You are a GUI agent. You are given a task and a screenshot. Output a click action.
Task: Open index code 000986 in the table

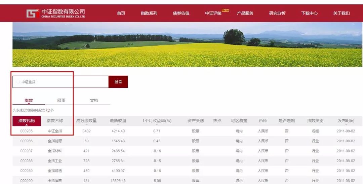point(27,141)
